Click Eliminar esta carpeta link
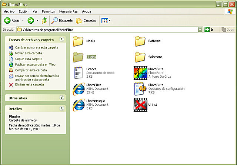This screenshot has height=166, width=237. [29, 85]
